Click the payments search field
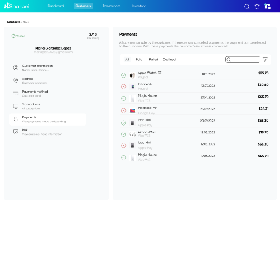This screenshot has height=279, width=280. tap(243, 60)
